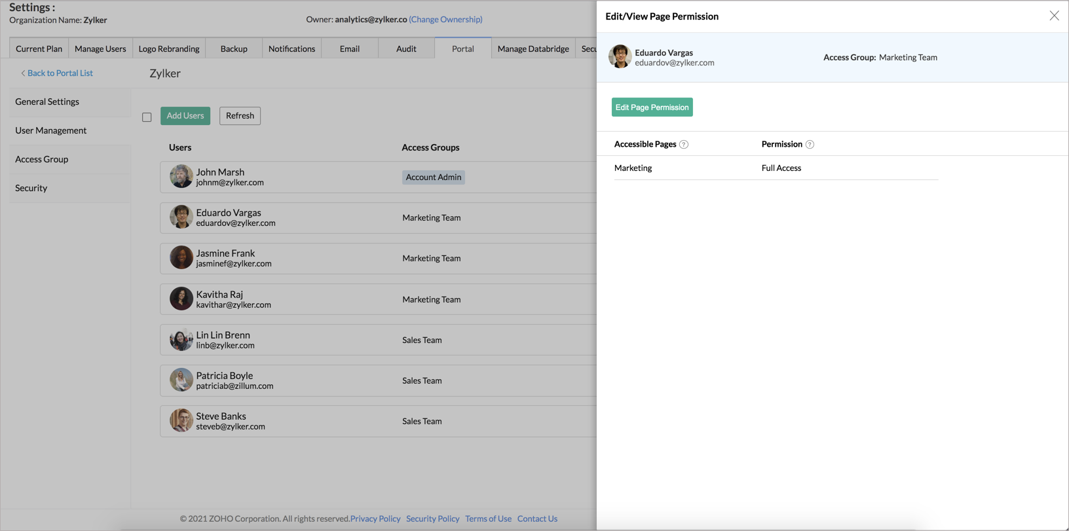The image size is (1069, 531).
Task: Go Back to Portal List
Action: tap(57, 73)
